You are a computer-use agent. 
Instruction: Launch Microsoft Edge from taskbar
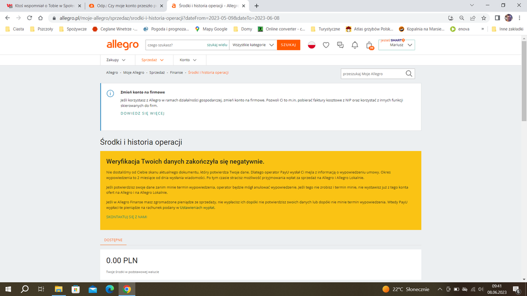(x=110, y=289)
